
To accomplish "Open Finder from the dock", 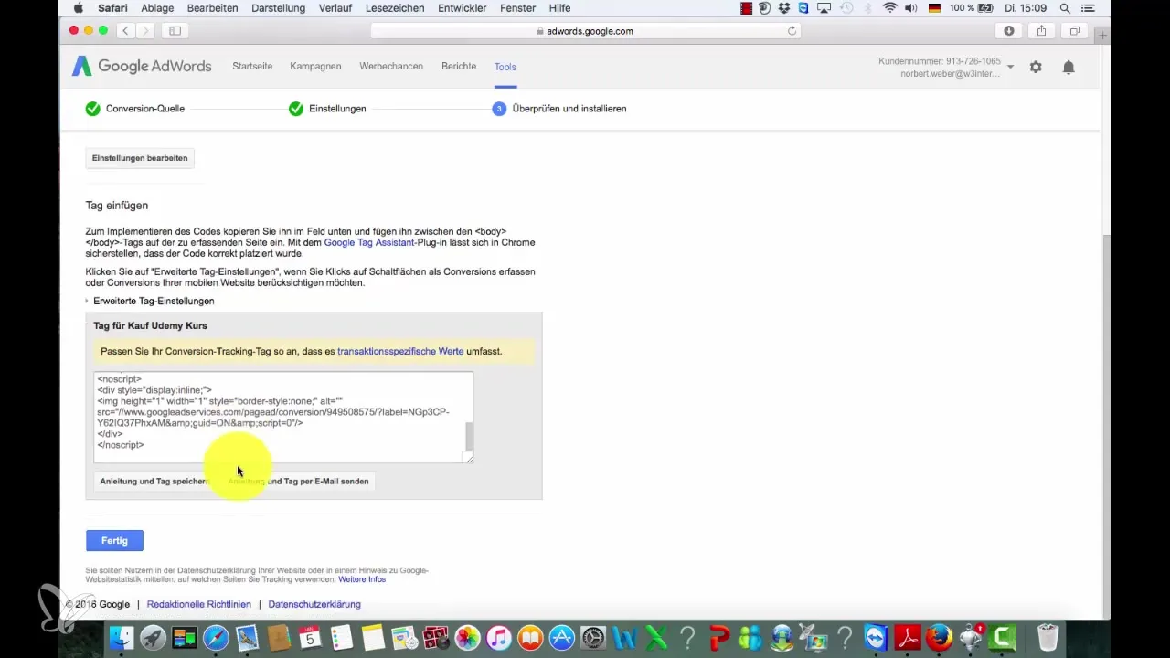I will [122, 637].
